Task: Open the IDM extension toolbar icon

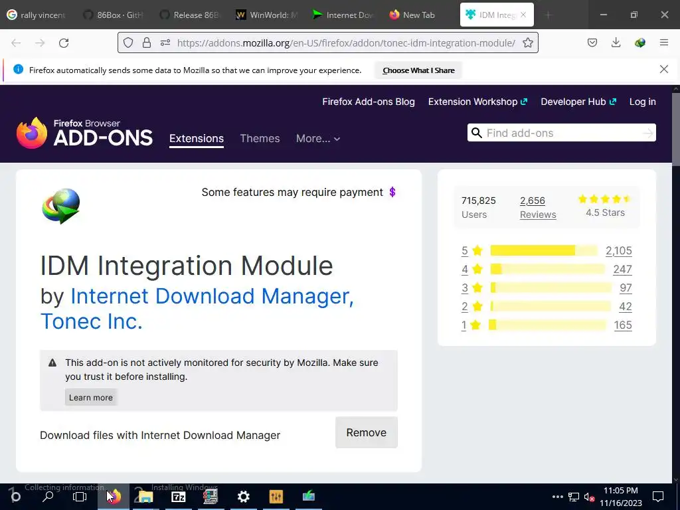Action: (639, 42)
